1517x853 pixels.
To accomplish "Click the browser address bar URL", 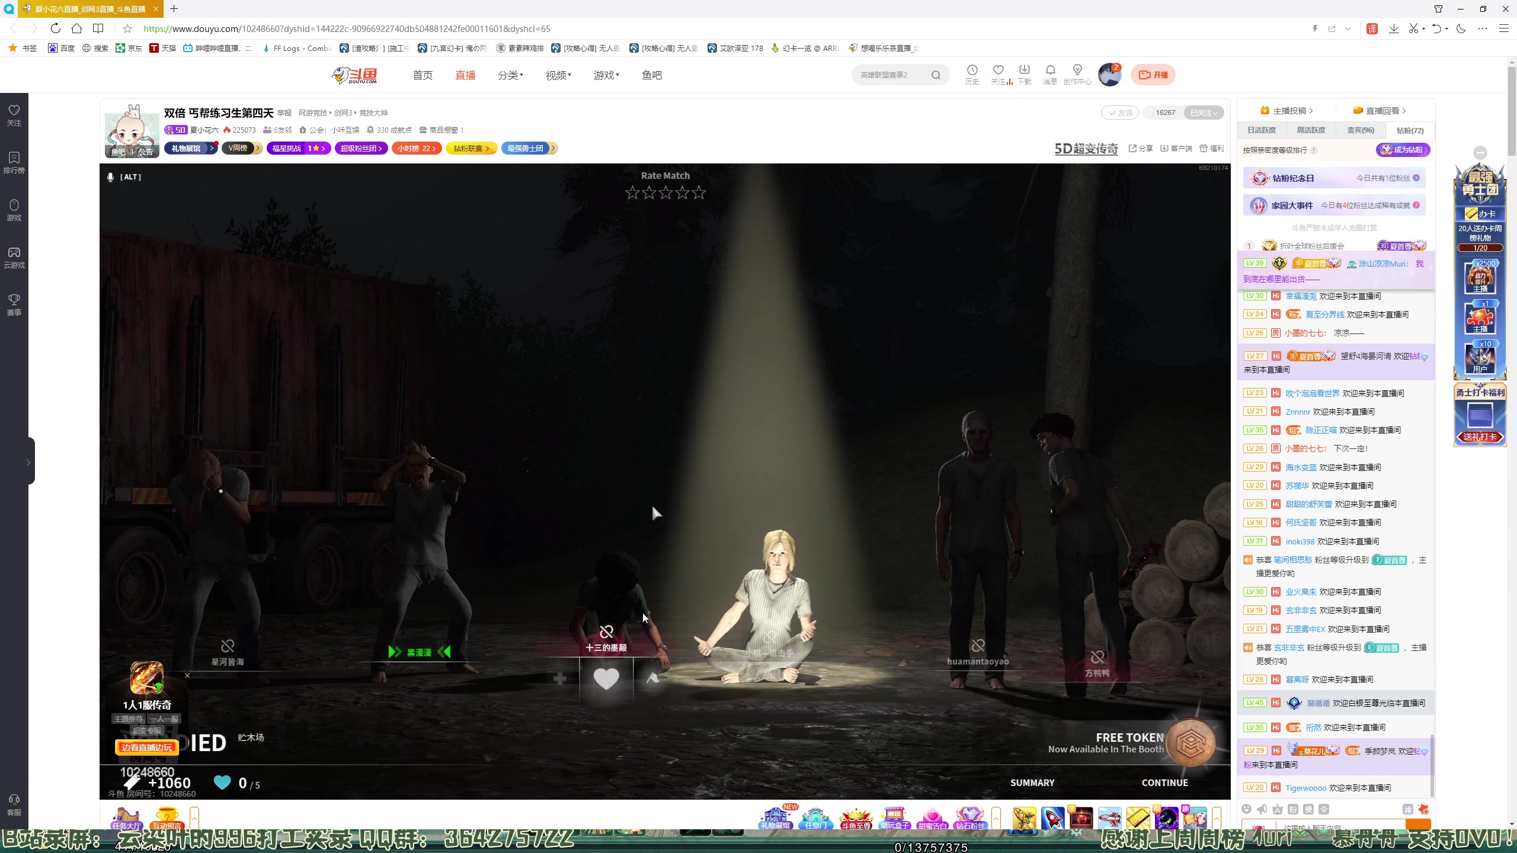I will pyautogui.click(x=347, y=28).
